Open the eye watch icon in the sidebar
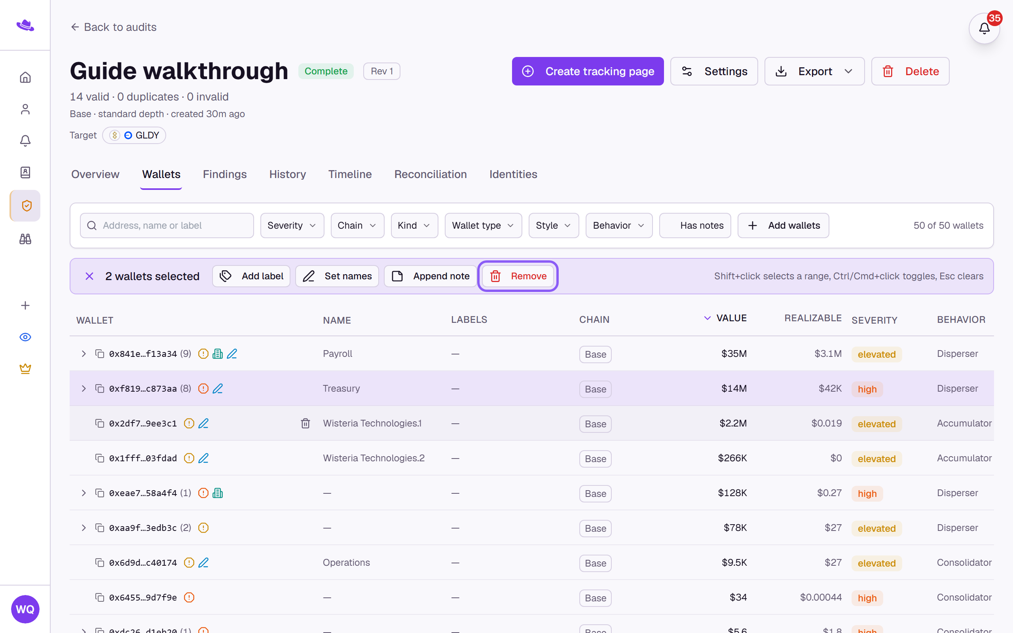 pos(25,337)
